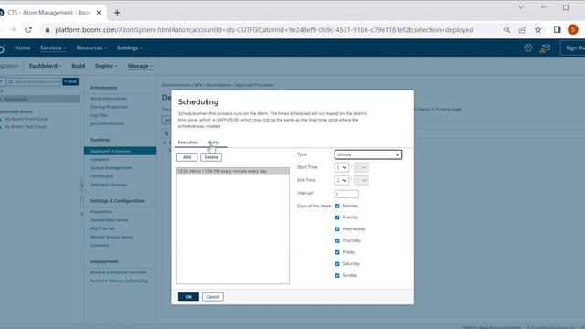Screen dimensions: 585x329
Task: Uncheck the Thursday checkbox
Action: [337, 241]
